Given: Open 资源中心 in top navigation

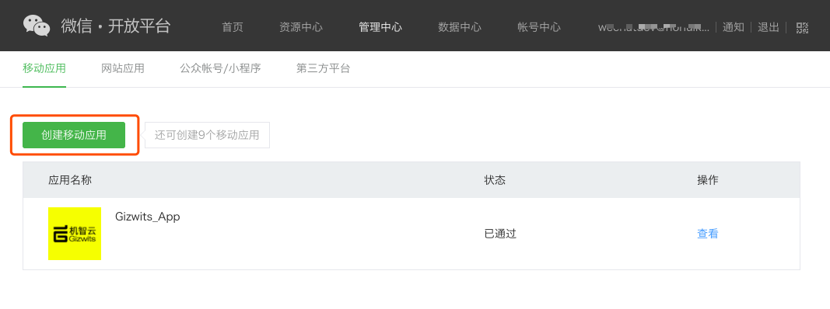Looking at the screenshot, I should click(x=301, y=27).
